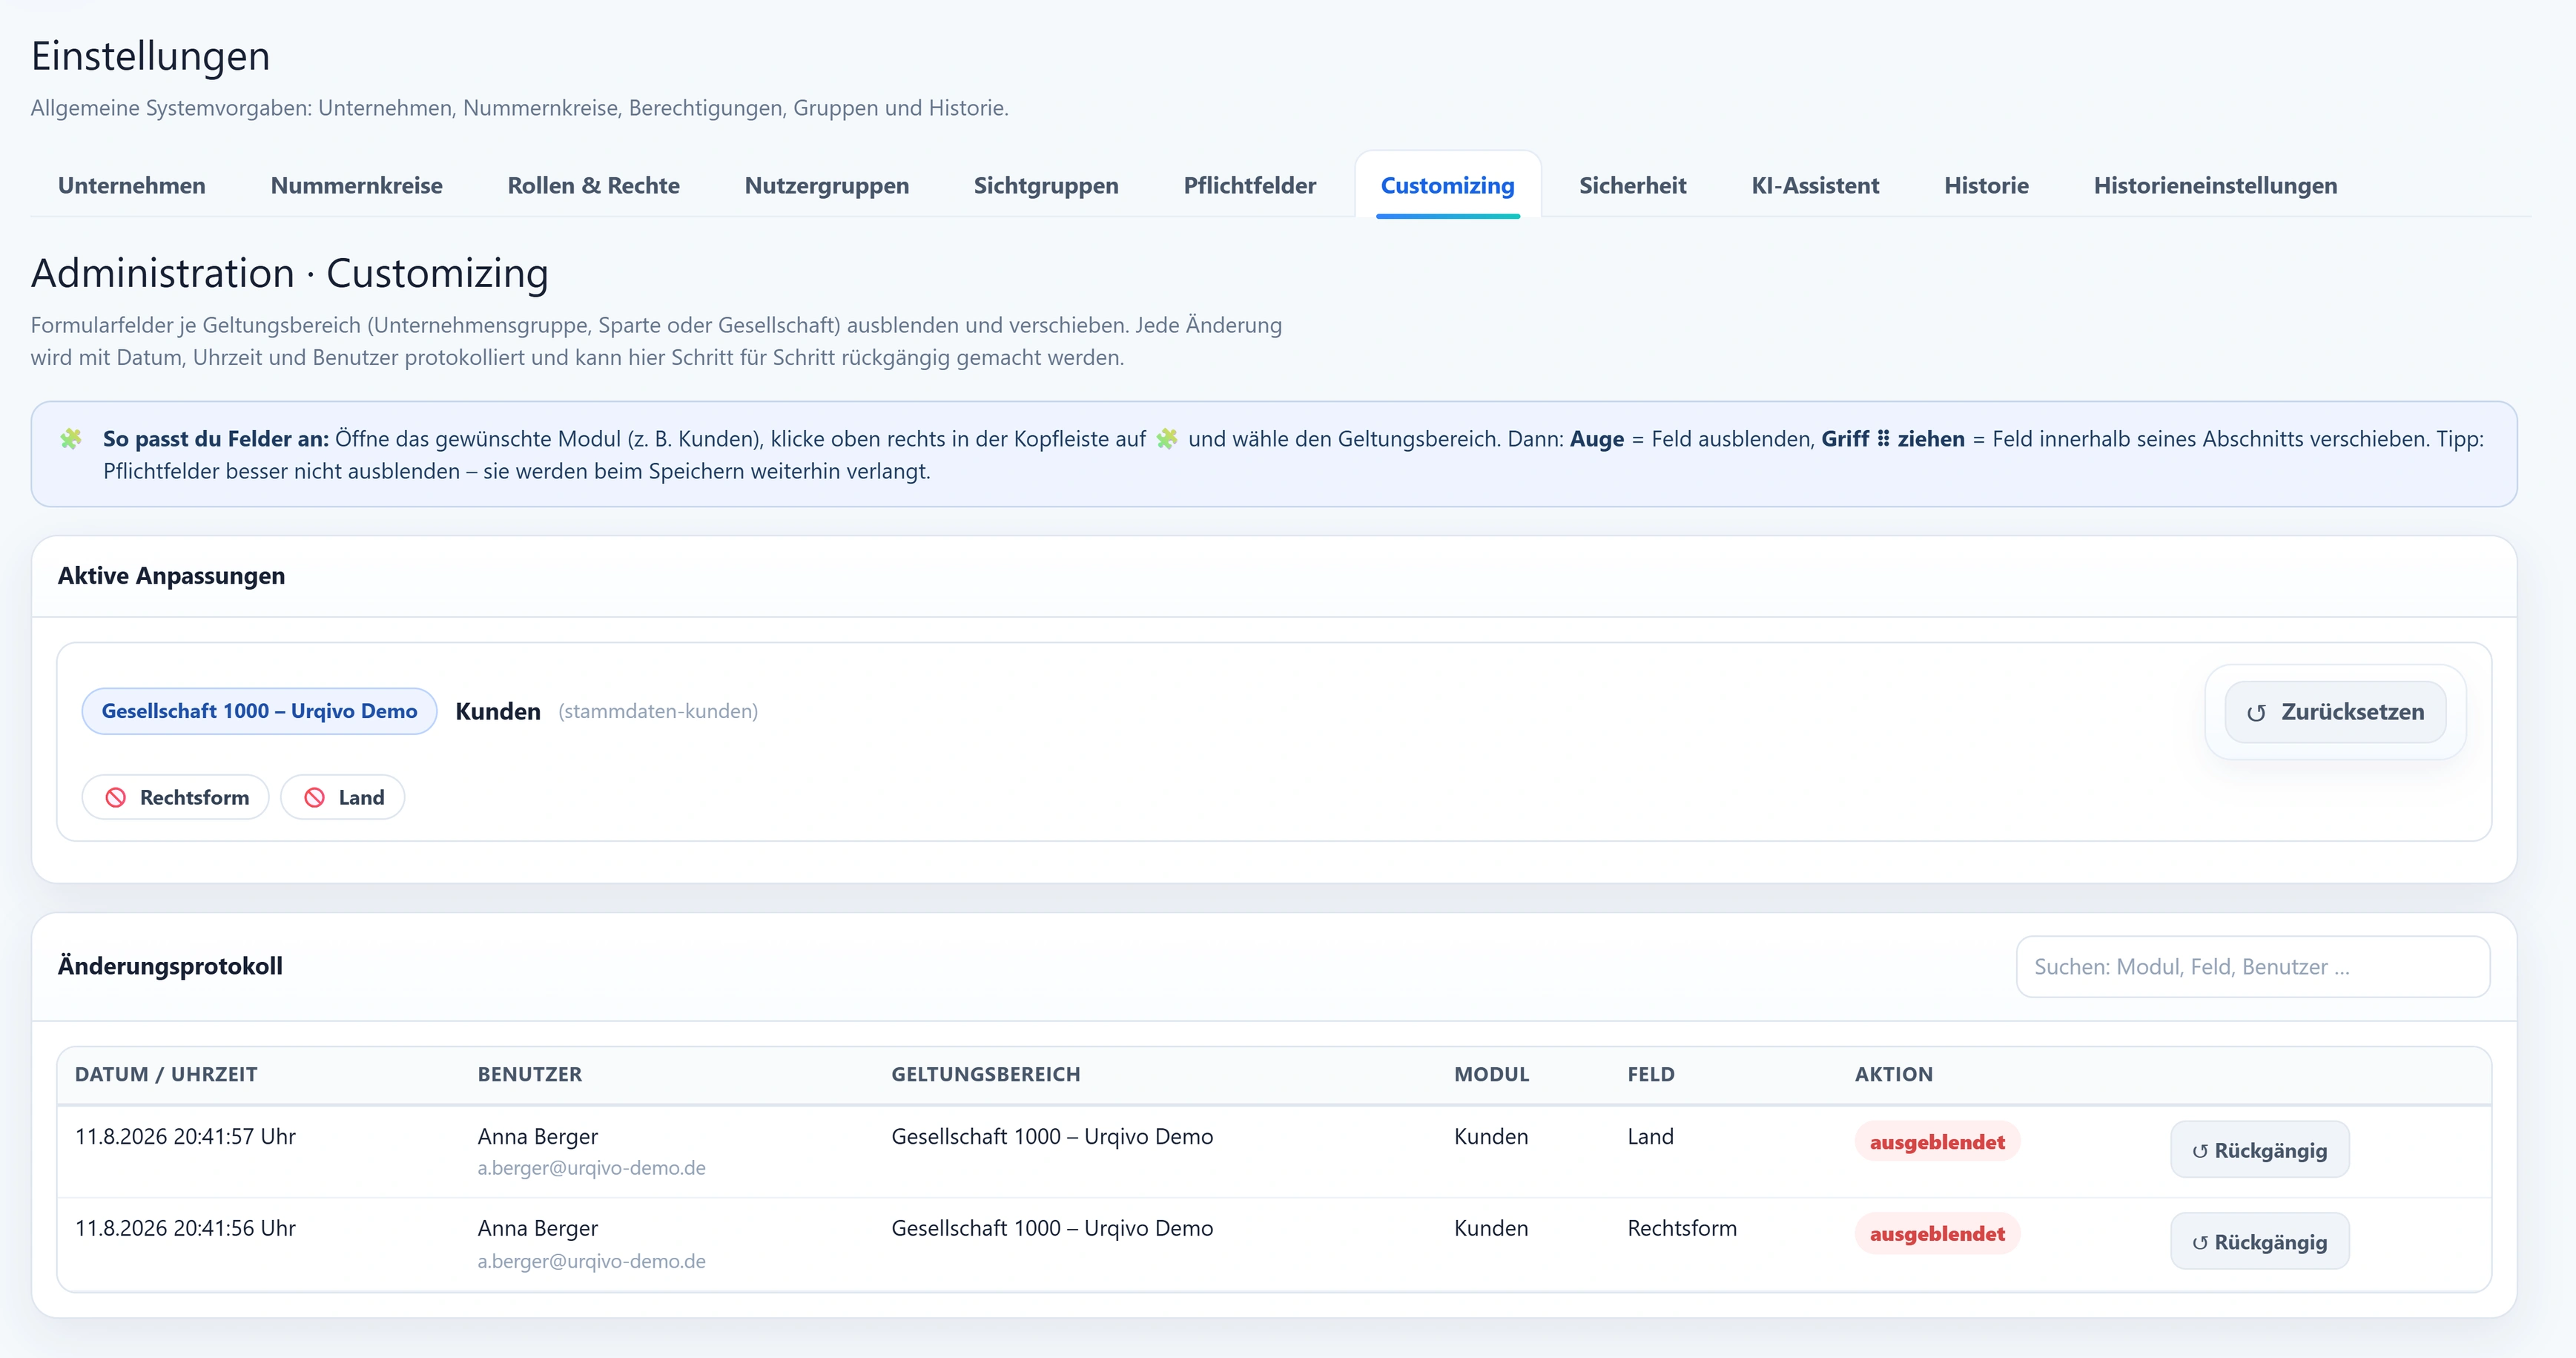Show the Historie tab

tap(1986, 185)
